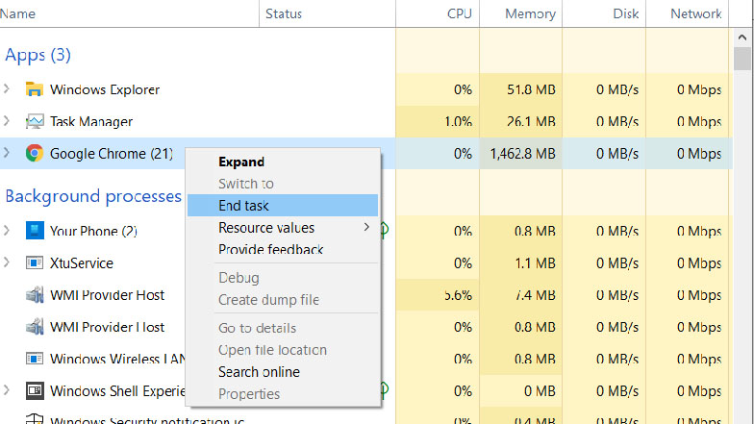Select the Windows Shell Experience row name
This screenshot has height=424, width=754.
tap(117, 391)
